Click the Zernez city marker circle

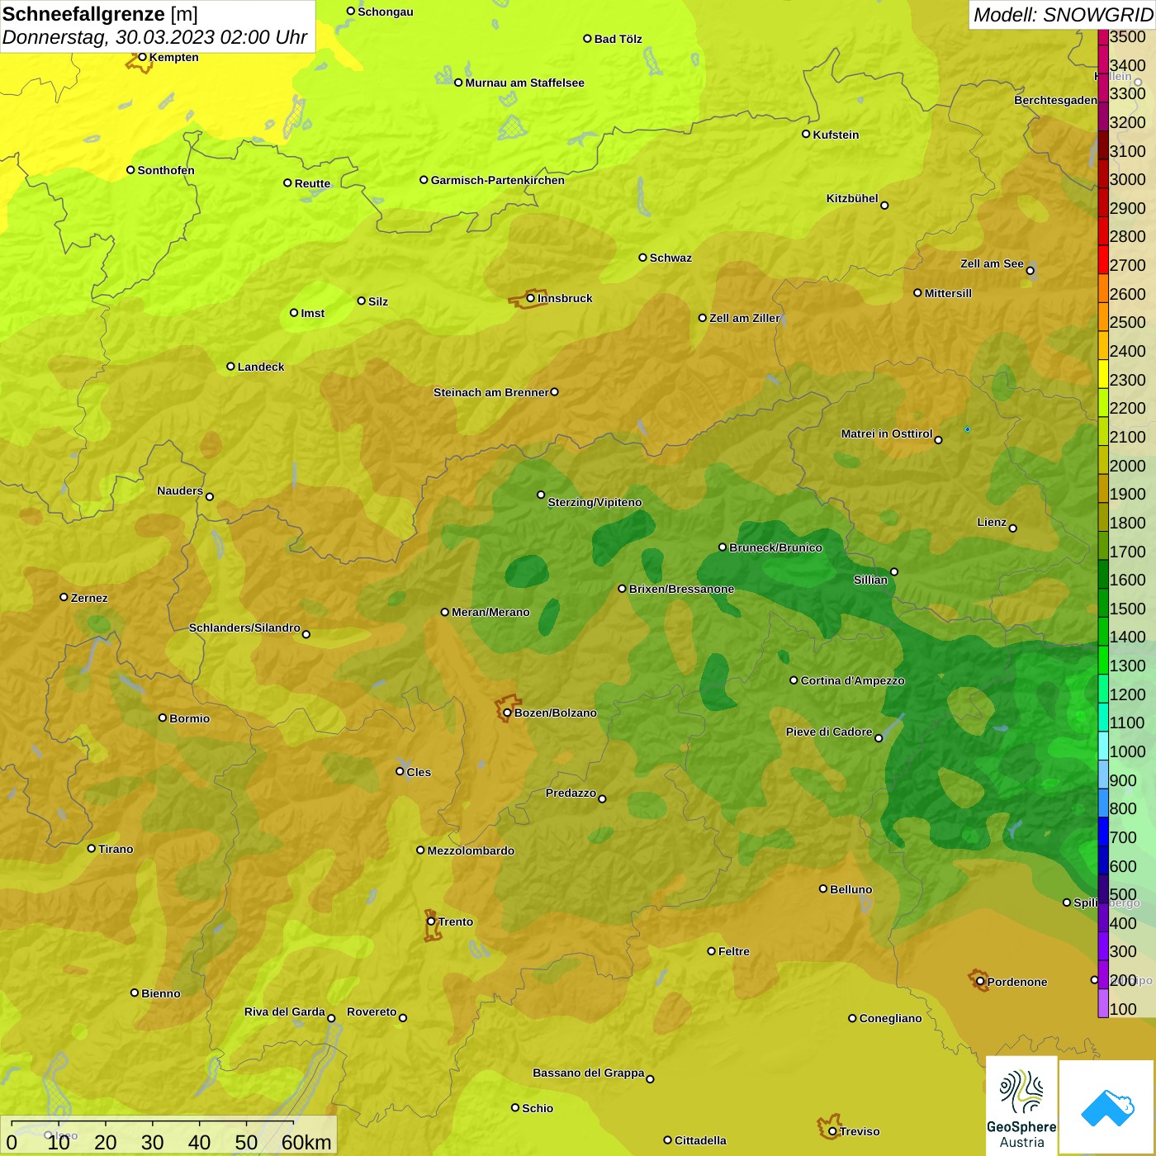[64, 597]
